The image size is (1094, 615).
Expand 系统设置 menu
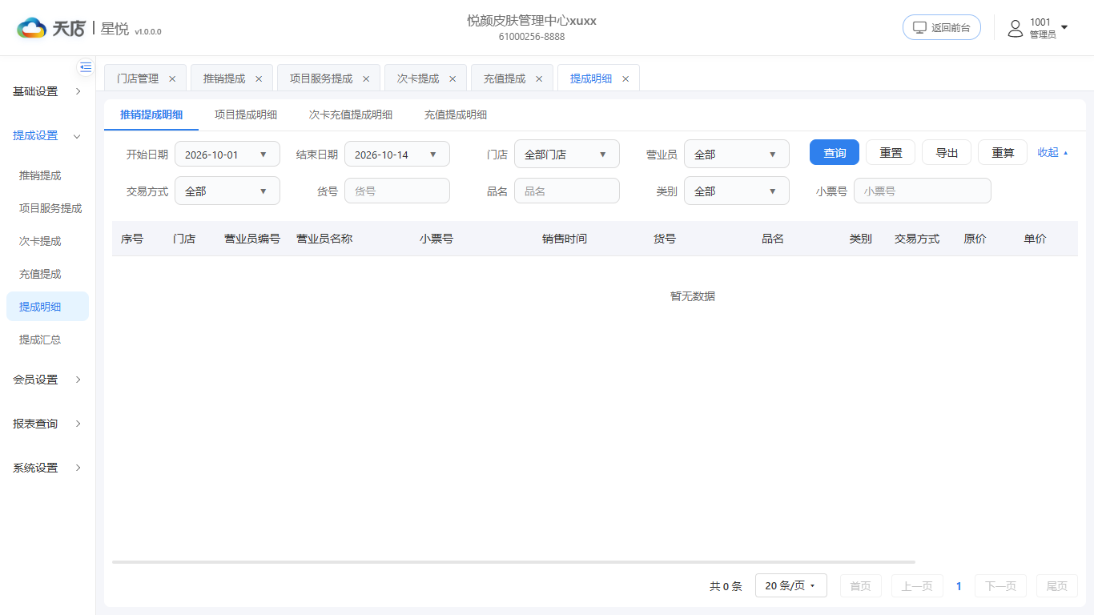47,468
